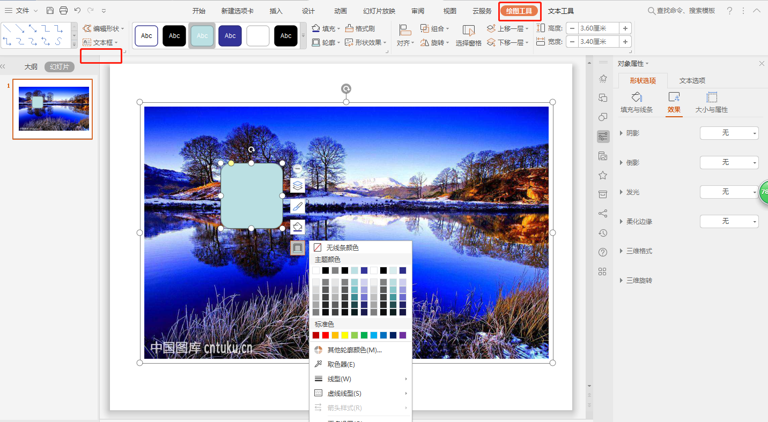Image resolution: width=768 pixels, height=422 pixels.
Task: Open the Text Box (文本框) dropdown
Action: coord(100,42)
